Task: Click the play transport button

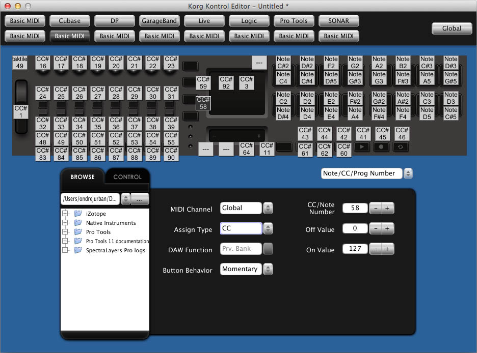Action: 362,147
